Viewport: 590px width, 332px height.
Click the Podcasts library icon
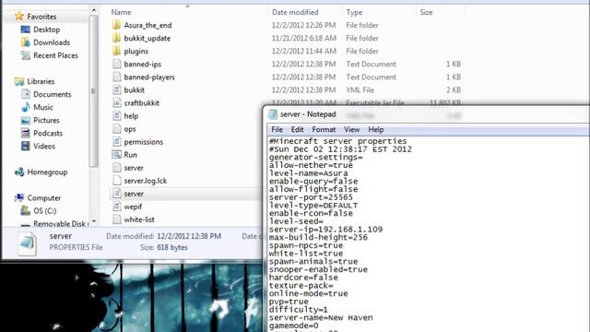pos(25,133)
